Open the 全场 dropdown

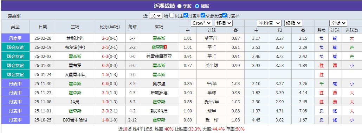338,23
